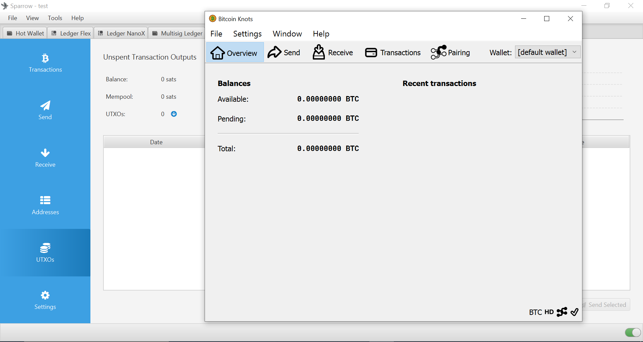643x342 pixels.
Task: Open Transactions in Sparrow sidebar
Action: (45, 63)
